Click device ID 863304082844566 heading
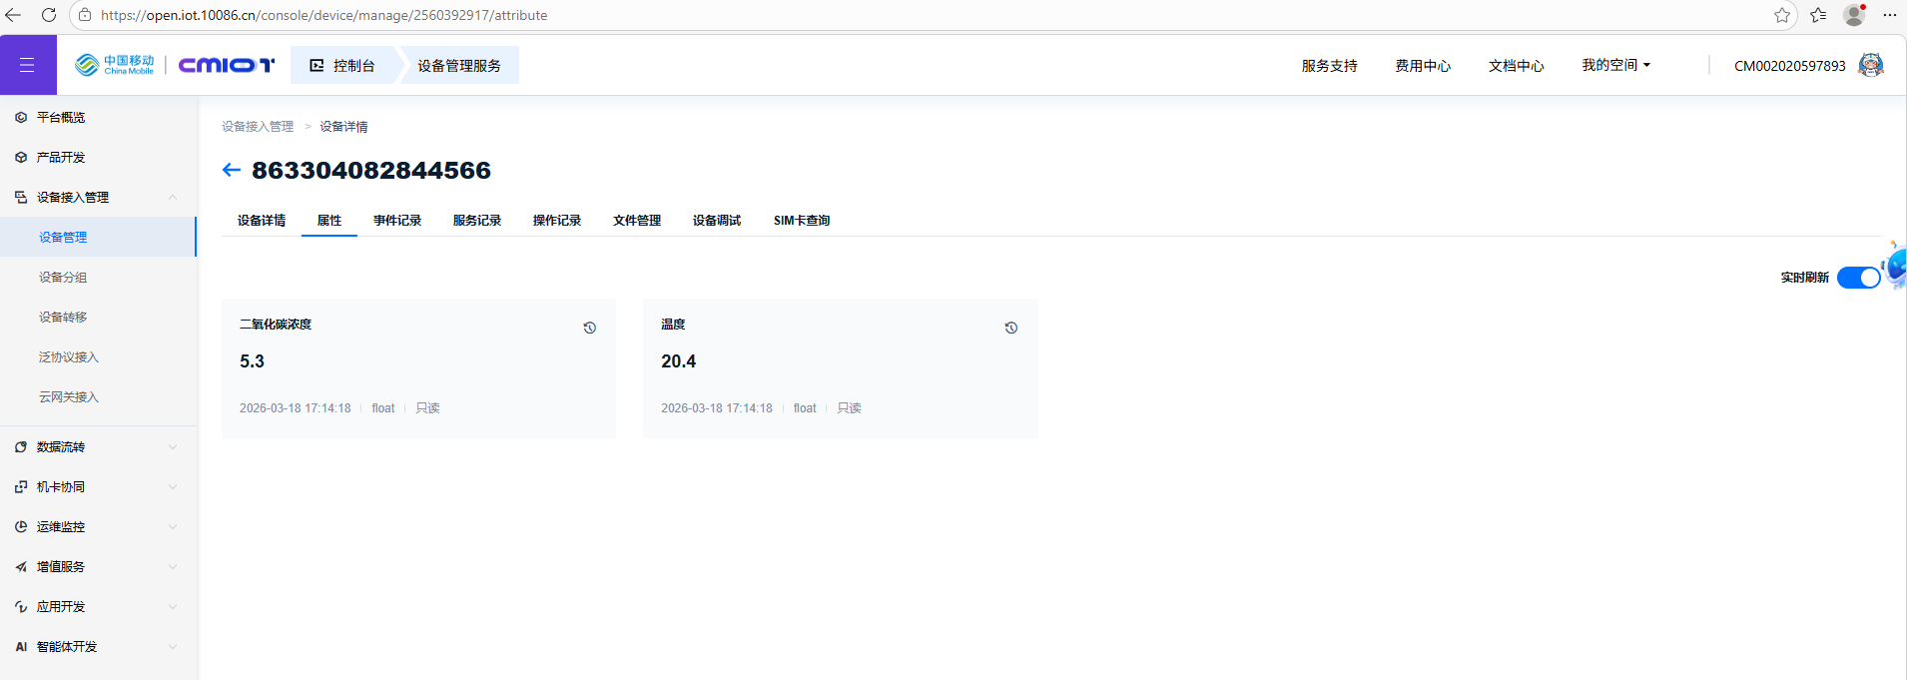This screenshot has height=680, width=1907. coord(371,170)
